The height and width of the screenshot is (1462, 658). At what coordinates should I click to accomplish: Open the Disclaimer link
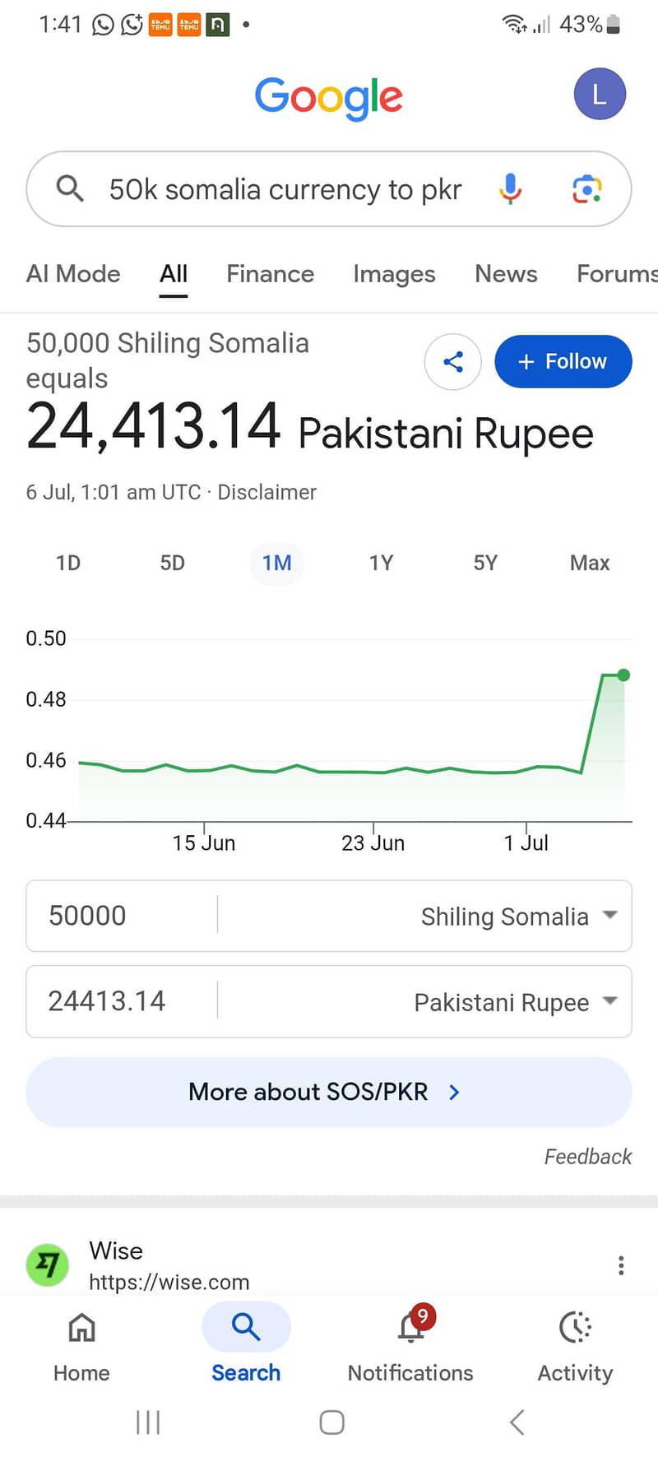[x=266, y=492]
